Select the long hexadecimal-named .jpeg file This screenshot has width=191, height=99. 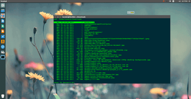(x=103, y=39)
